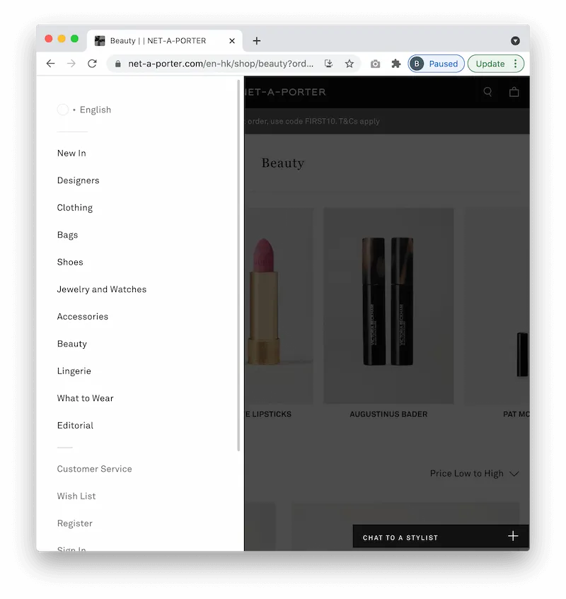Open the Jewelry and Watches menu item
The height and width of the screenshot is (599, 566).
pyautogui.click(x=102, y=289)
